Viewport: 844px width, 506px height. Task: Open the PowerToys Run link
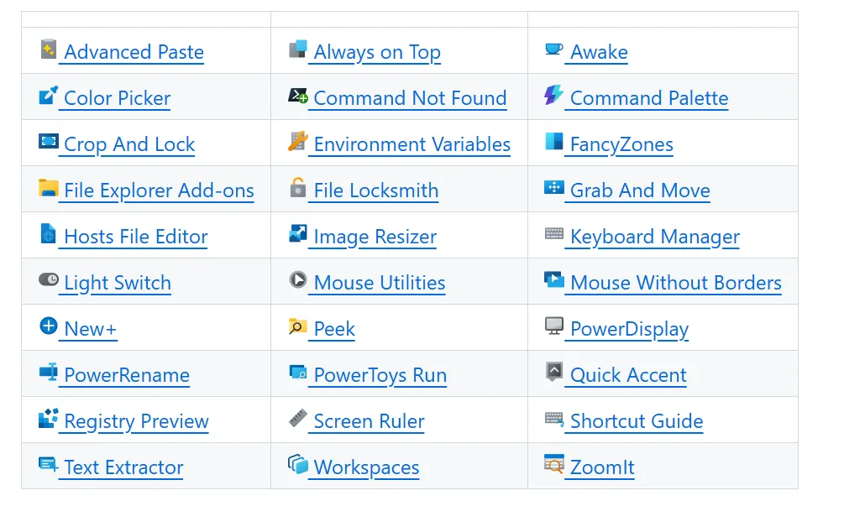coord(380,375)
